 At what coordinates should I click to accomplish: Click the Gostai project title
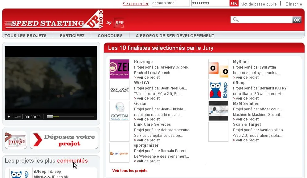(x=140, y=103)
